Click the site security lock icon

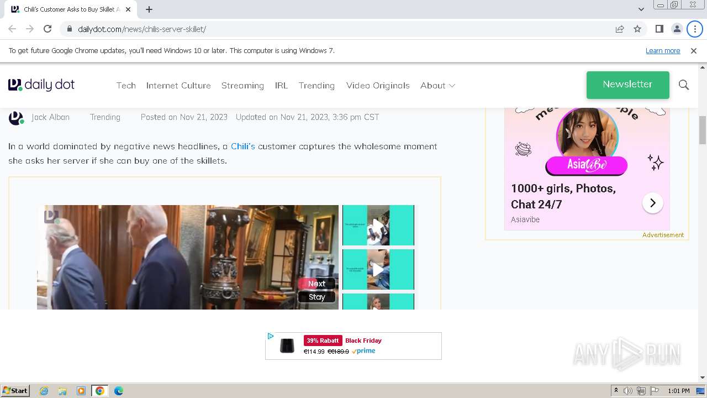70,29
